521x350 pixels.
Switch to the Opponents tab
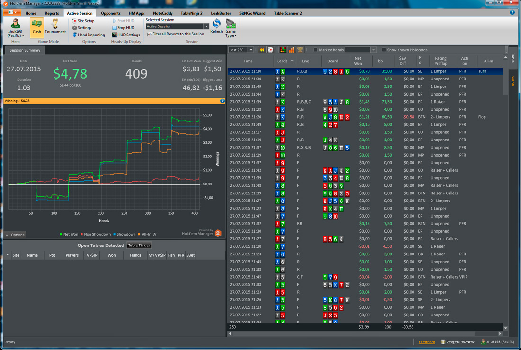pos(111,13)
